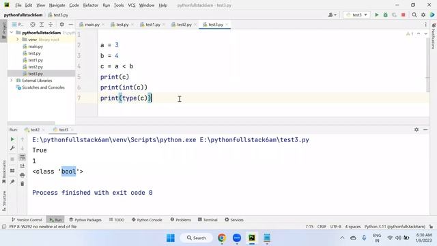Collapse all in Project panel toolbar
Image resolution: width=437 pixels, height=246 pixels.
[x=51, y=25]
